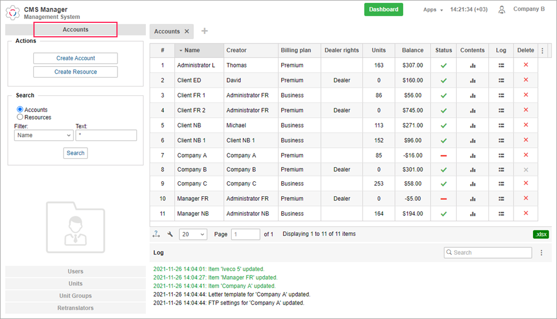Open the user profile icon
This screenshot has width=557, height=319.
coord(502,9)
